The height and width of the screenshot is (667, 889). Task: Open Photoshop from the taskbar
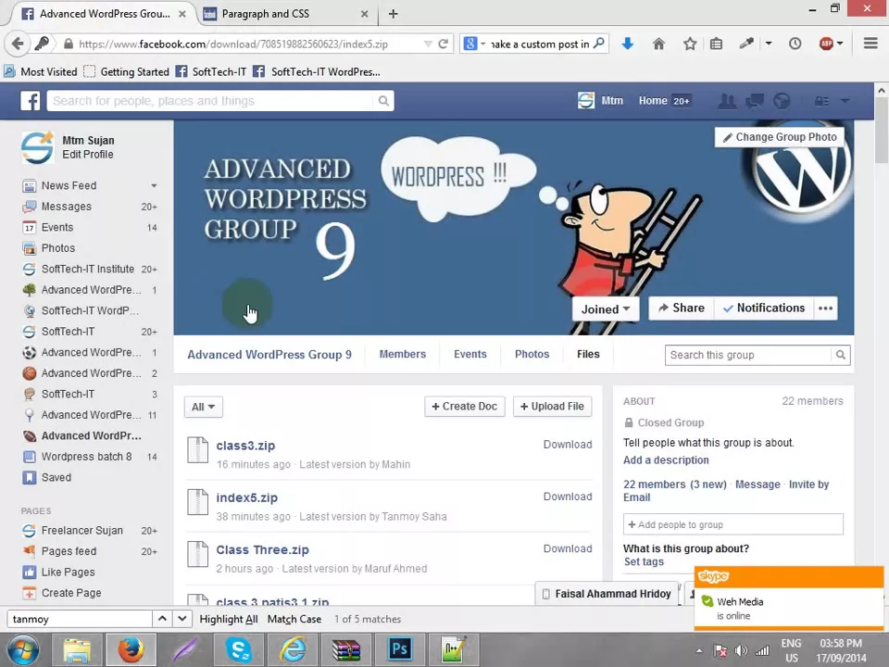point(400,650)
